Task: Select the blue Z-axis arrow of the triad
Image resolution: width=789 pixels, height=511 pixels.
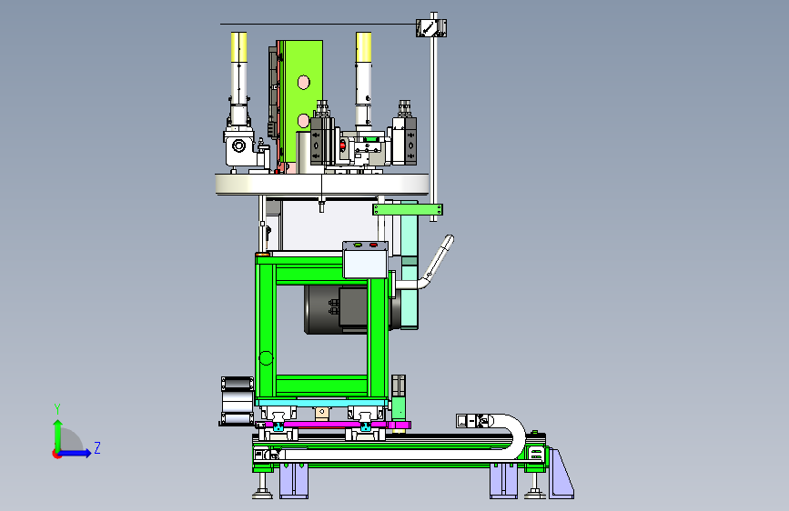Action: (x=76, y=453)
